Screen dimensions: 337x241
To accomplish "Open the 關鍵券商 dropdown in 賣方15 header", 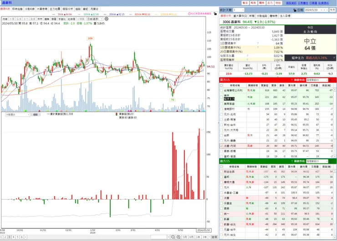I will tap(317, 161).
